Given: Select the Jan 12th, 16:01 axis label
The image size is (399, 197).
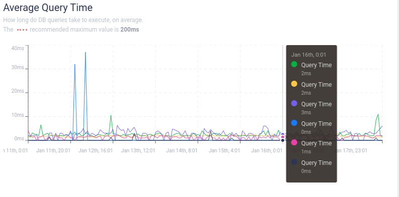Looking at the screenshot, I should click(96, 150).
